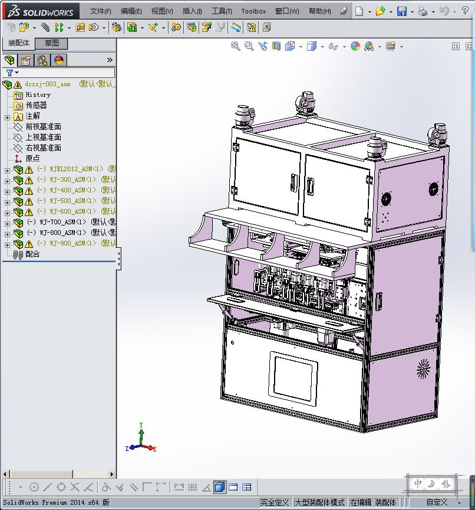Image resolution: width=475 pixels, height=510 pixels.
Task: Click the Move Component icon
Action: point(94,27)
